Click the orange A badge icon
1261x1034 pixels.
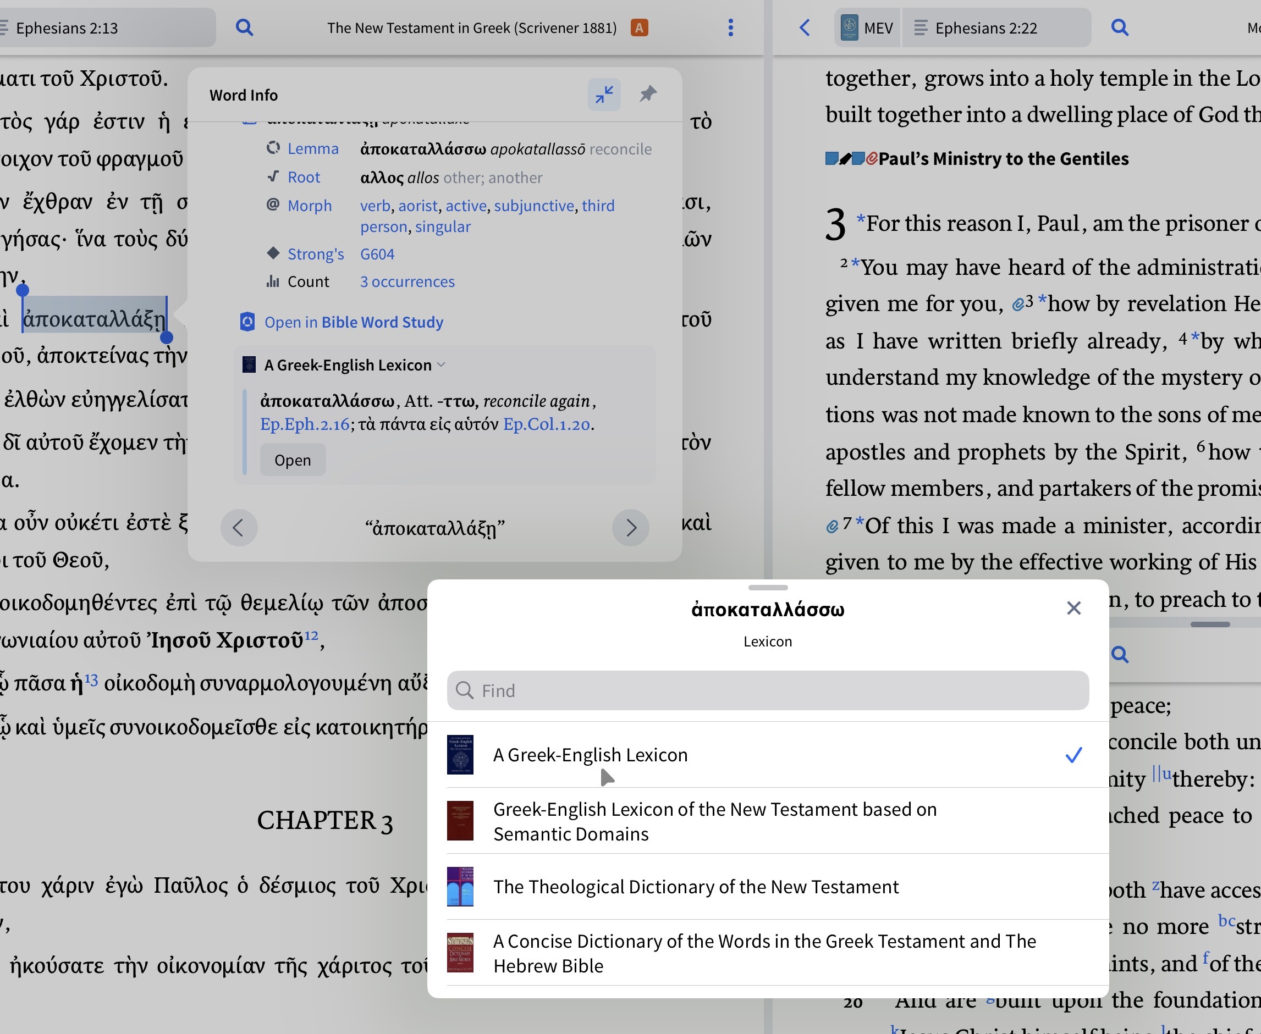point(640,27)
